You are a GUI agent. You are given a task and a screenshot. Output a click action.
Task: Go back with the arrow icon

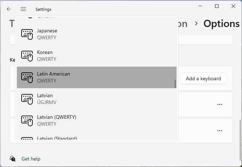click(x=9, y=9)
